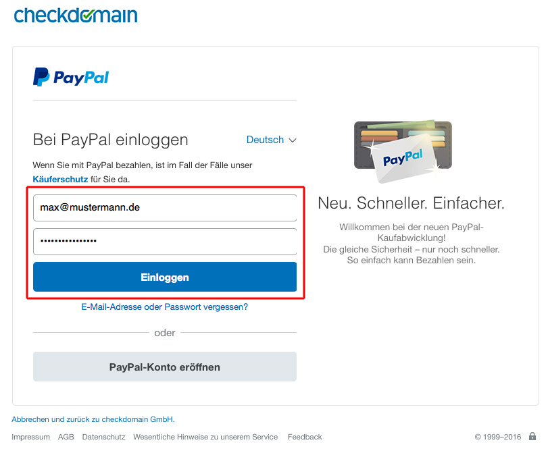Open the Deutsch language dropdown
The height and width of the screenshot is (453, 548).
pyautogui.click(x=271, y=140)
